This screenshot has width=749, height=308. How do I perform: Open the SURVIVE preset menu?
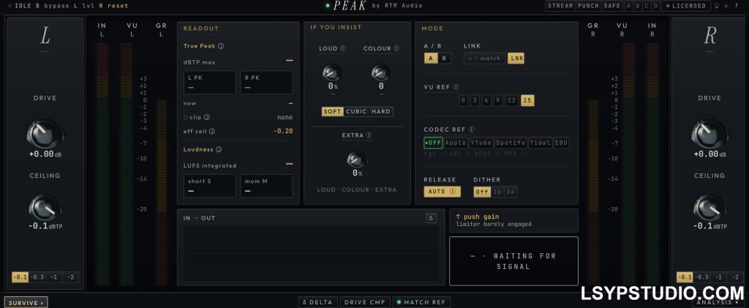26,303
